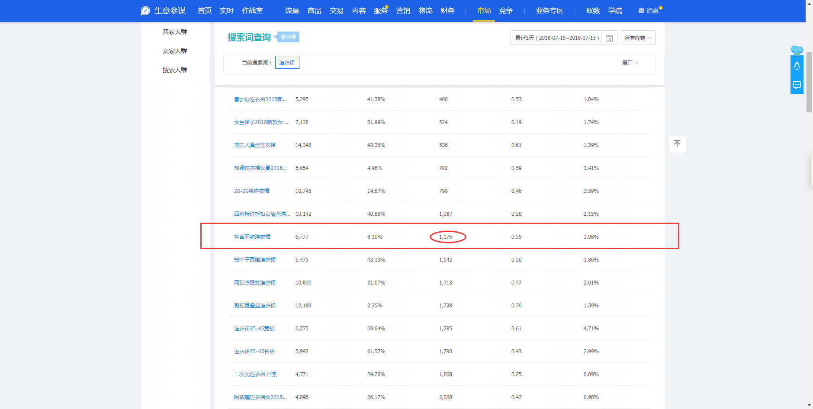Open keyword 燕夫人真丝连衣裙

point(255,145)
